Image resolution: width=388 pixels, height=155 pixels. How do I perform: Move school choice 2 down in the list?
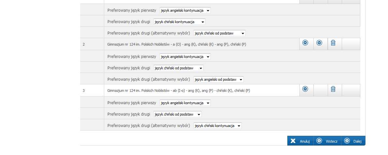pos(320,43)
